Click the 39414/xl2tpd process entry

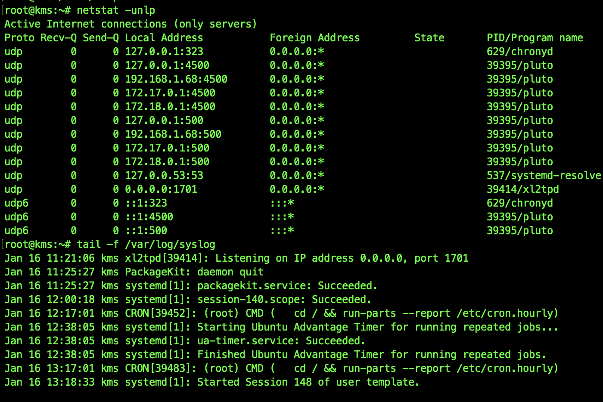tap(523, 189)
